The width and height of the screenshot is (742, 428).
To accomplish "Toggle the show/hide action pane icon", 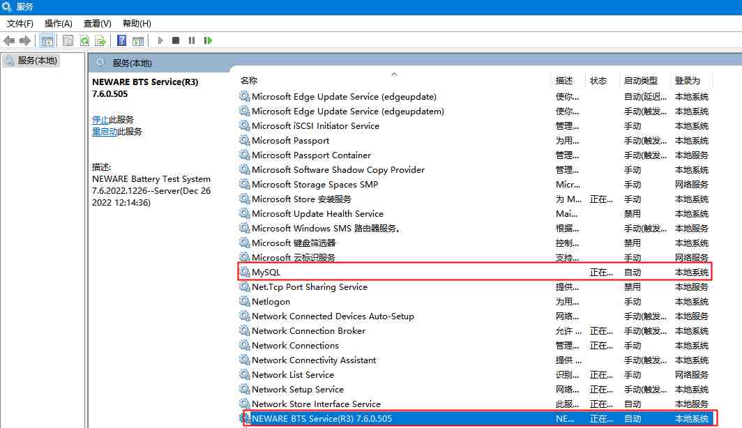I will 137,40.
